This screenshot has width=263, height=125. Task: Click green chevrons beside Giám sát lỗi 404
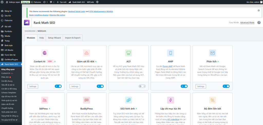[x=96, y=61]
